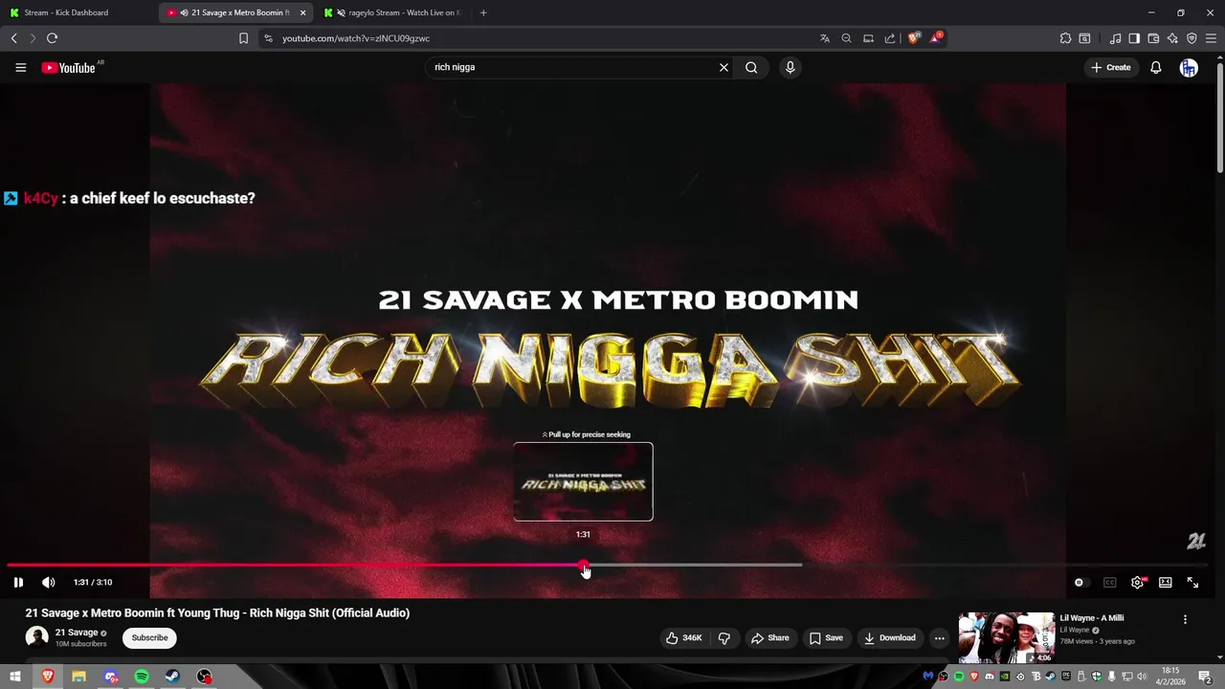Open the account avatar menu

(x=1189, y=67)
